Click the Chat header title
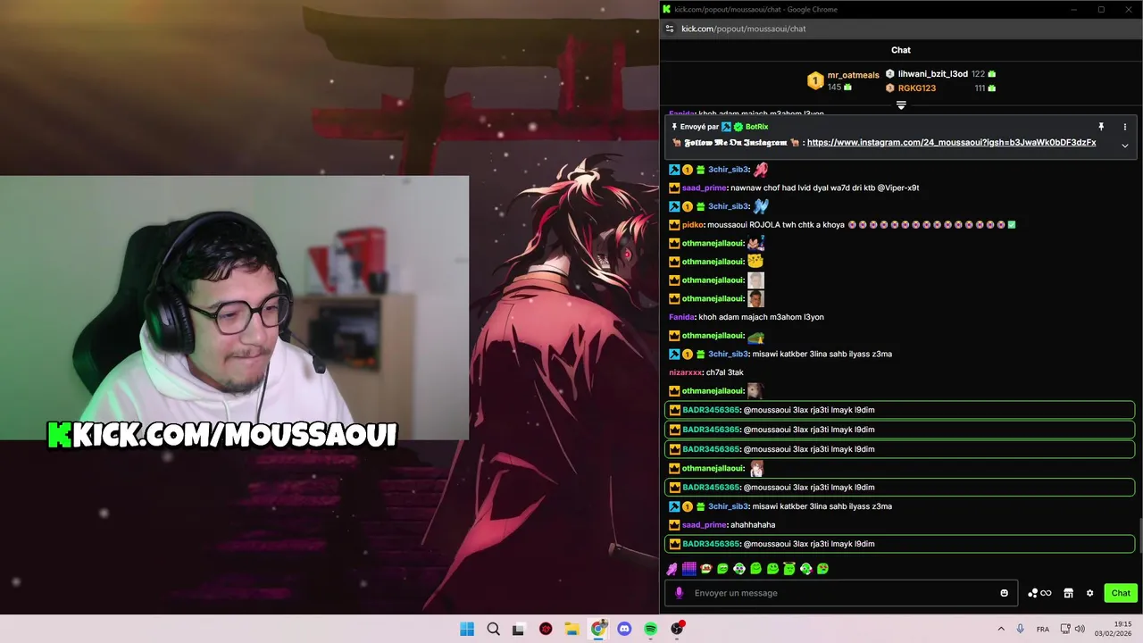This screenshot has height=643, width=1143. point(900,50)
